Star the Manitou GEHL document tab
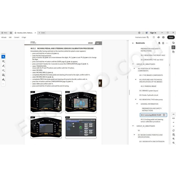The height and width of the screenshot is (176, 176). pos(16,33)
